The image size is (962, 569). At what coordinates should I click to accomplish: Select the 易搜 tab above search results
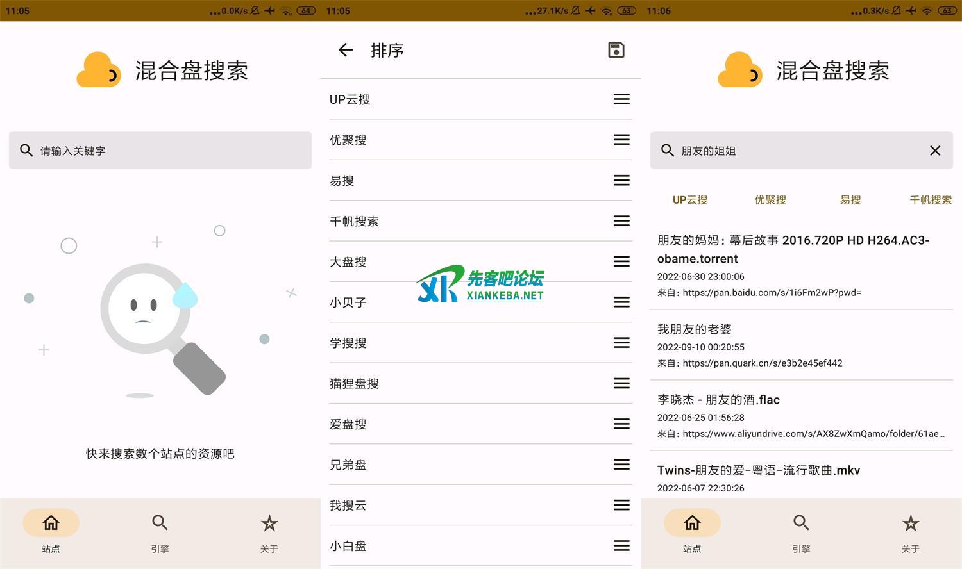click(850, 200)
